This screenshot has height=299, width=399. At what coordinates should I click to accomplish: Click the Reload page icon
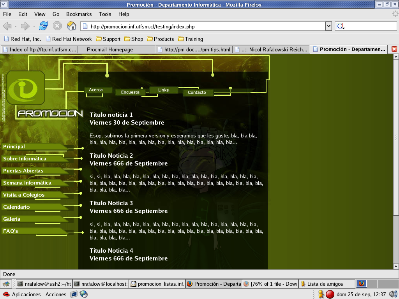43,26
